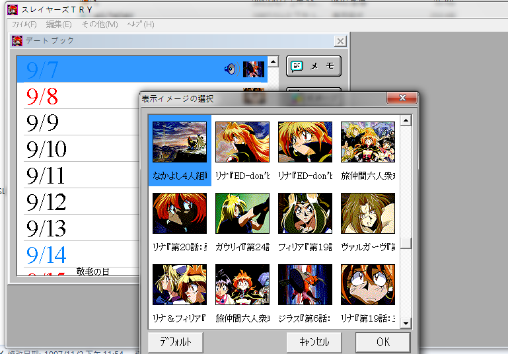Select the なかよし4人組 landscape thumbnail
Screen dimensions: 508x354
click(x=180, y=142)
